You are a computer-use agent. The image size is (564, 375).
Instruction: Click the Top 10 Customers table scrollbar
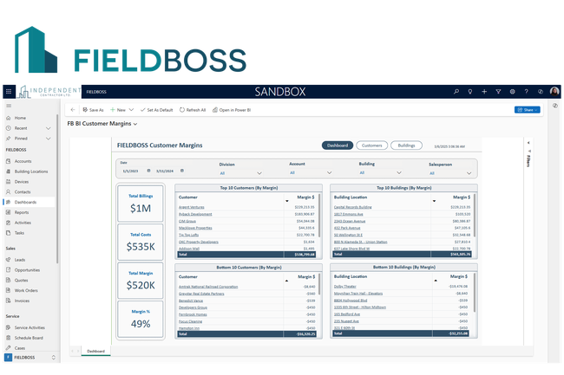(x=319, y=216)
